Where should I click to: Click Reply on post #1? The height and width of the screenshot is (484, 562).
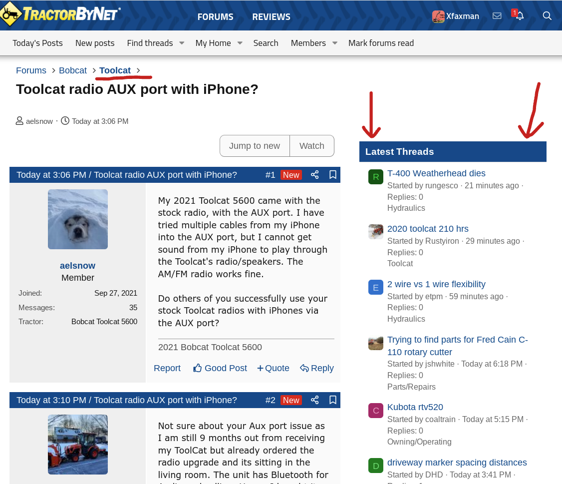click(317, 368)
